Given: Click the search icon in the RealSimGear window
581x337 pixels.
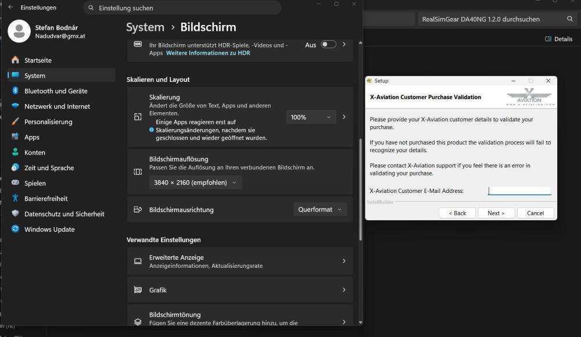Looking at the screenshot, I should 570,19.
